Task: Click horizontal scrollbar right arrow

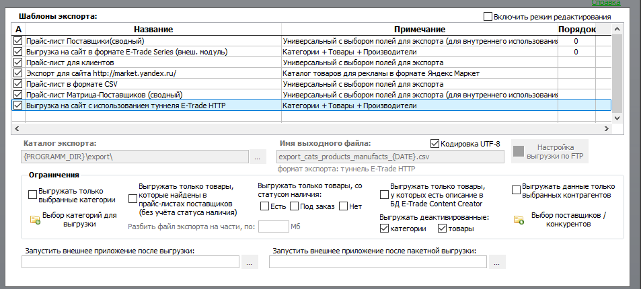Action: pos(607,128)
